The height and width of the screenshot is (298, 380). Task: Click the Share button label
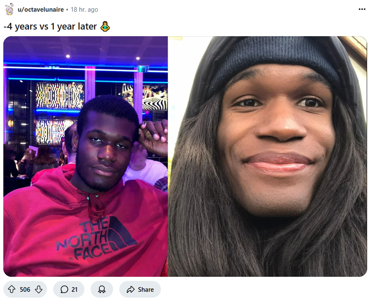146,290
